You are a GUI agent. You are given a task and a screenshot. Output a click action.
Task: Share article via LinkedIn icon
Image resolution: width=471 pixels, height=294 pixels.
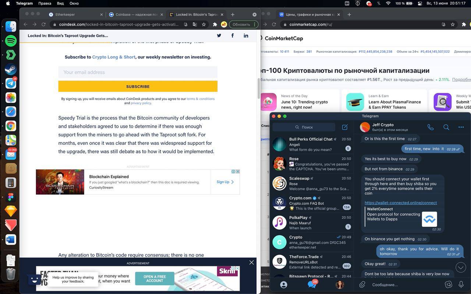(x=246, y=36)
